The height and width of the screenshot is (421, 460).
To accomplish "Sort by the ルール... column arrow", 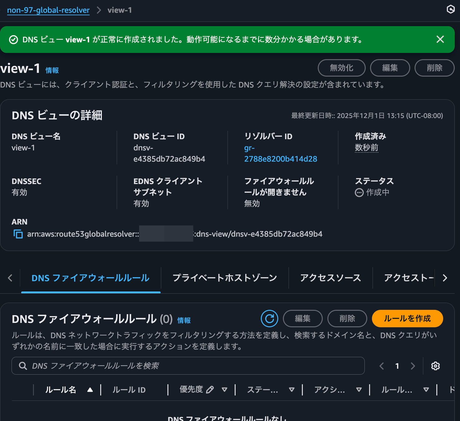I will tap(426, 390).
